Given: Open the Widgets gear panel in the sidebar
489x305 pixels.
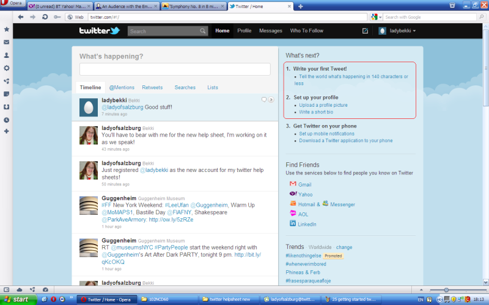Looking at the screenshot, I should pyautogui.click(x=6, y=68).
